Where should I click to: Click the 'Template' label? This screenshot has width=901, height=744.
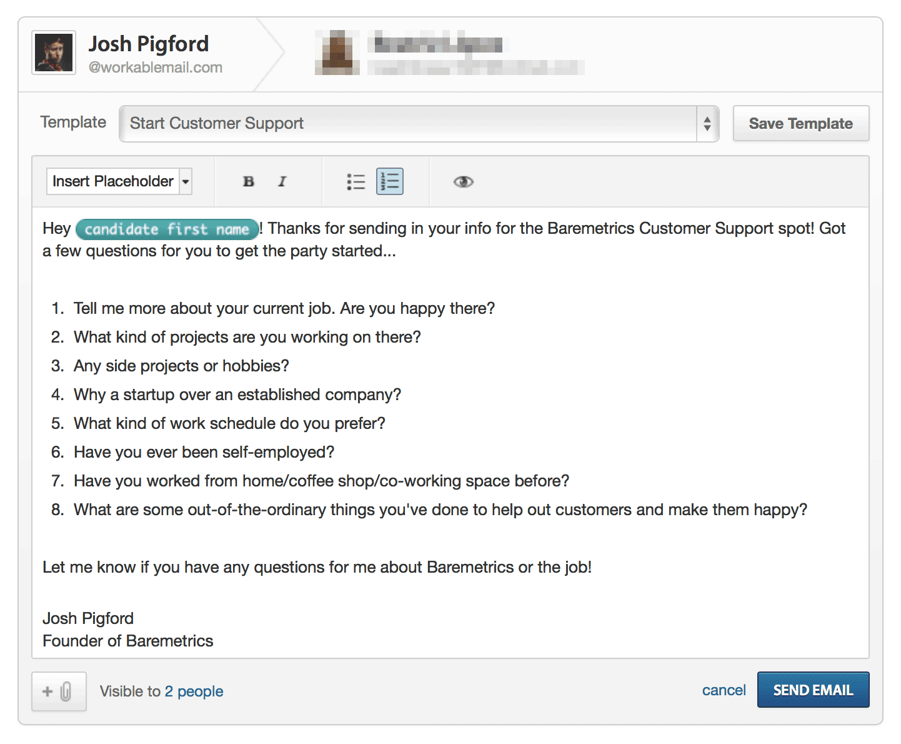tap(73, 123)
